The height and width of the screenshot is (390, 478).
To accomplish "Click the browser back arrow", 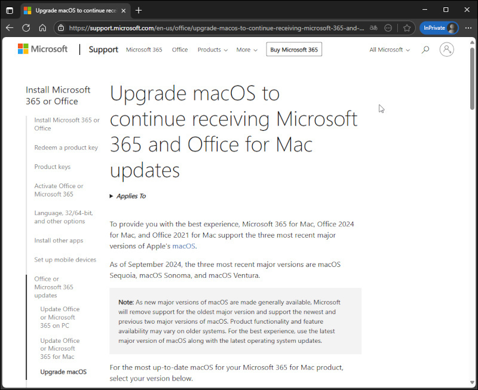I will pos(10,27).
